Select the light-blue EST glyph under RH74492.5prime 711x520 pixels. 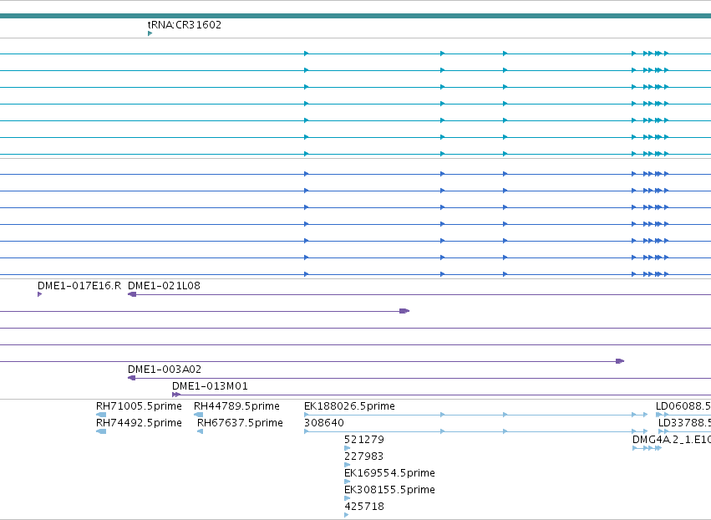[101, 431]
